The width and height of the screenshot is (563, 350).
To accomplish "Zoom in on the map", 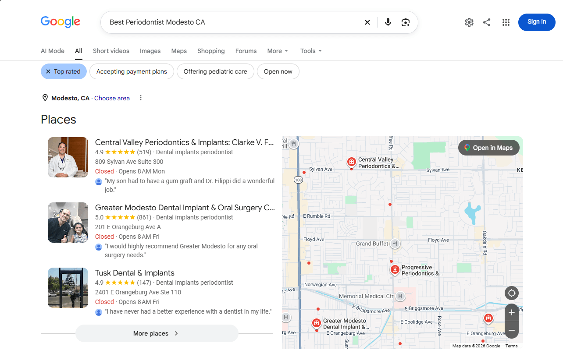I will (512, 313).
